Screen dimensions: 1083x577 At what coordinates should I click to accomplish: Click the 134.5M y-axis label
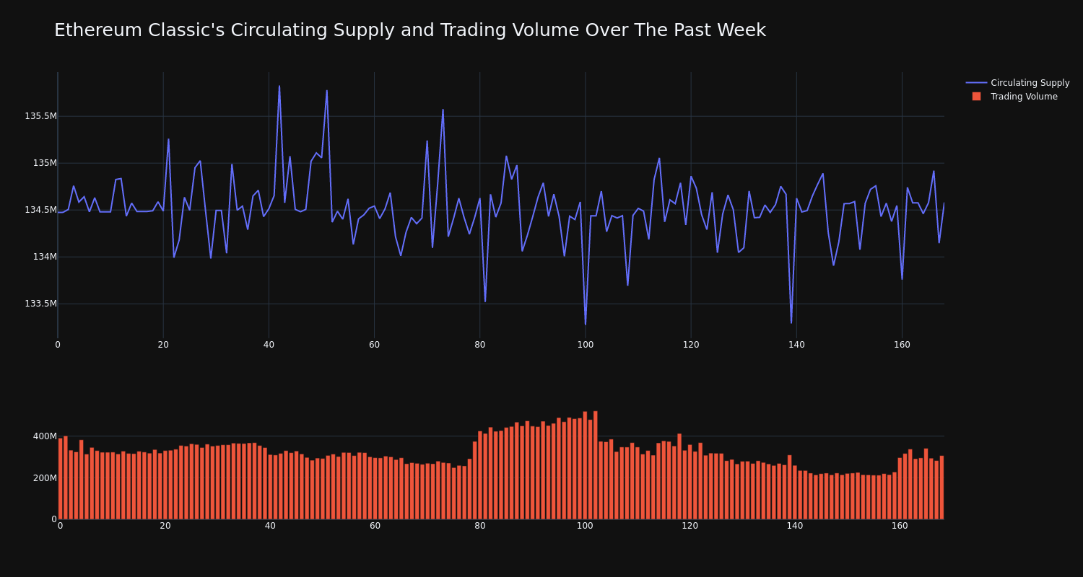(x=40, y=210)
